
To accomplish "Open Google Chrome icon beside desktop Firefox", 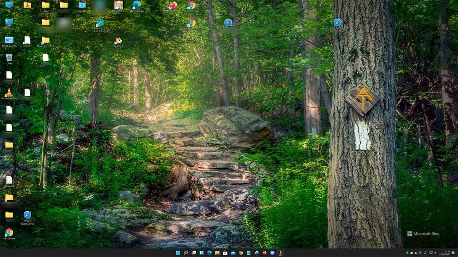I will (x=192, y=5).
